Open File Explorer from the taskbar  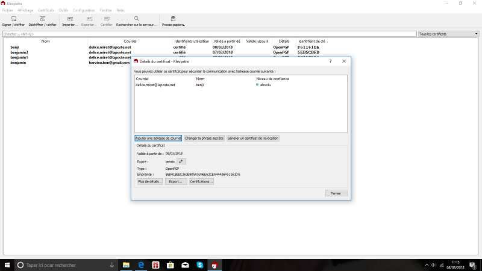click(126, 265)
